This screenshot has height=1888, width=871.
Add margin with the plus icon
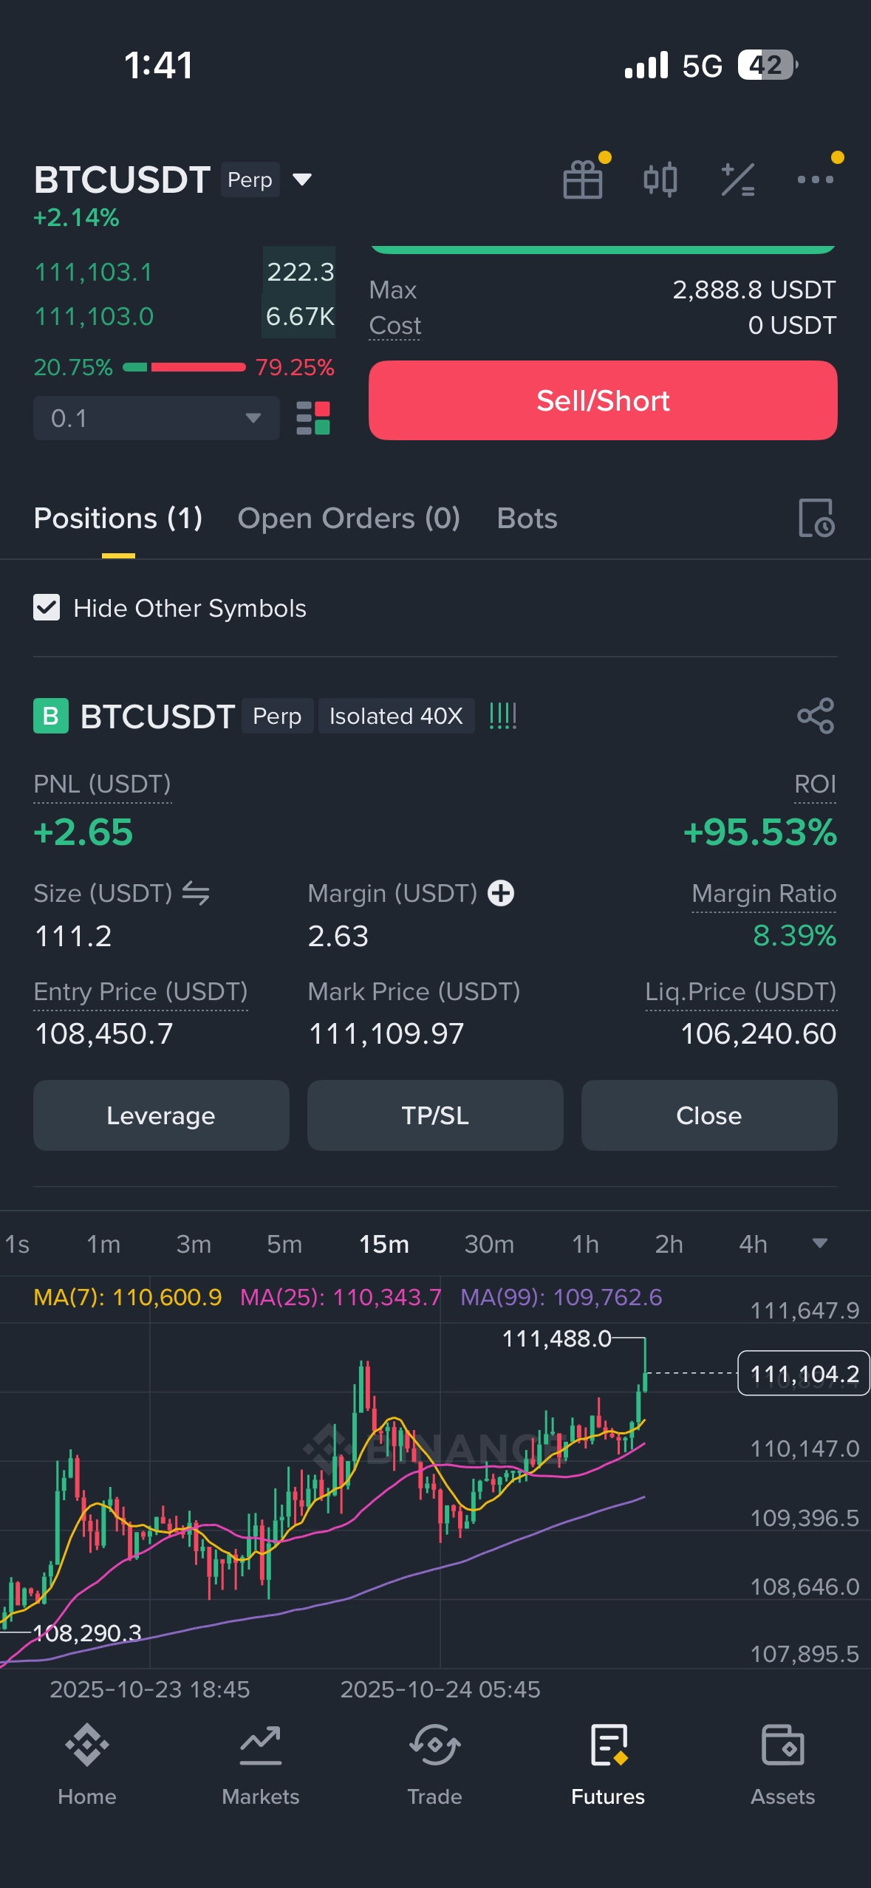point(501,893)
